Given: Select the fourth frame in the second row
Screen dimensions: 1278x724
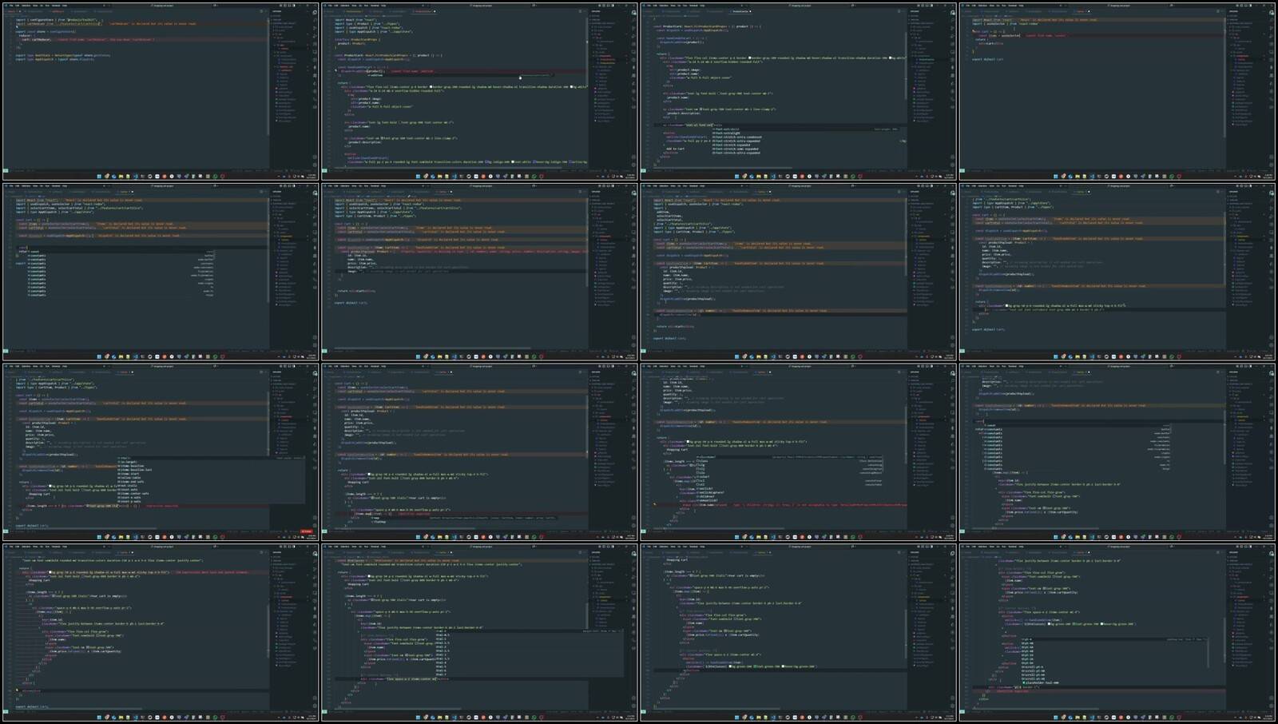Looking at the screenshot, I should [1117, 272].
